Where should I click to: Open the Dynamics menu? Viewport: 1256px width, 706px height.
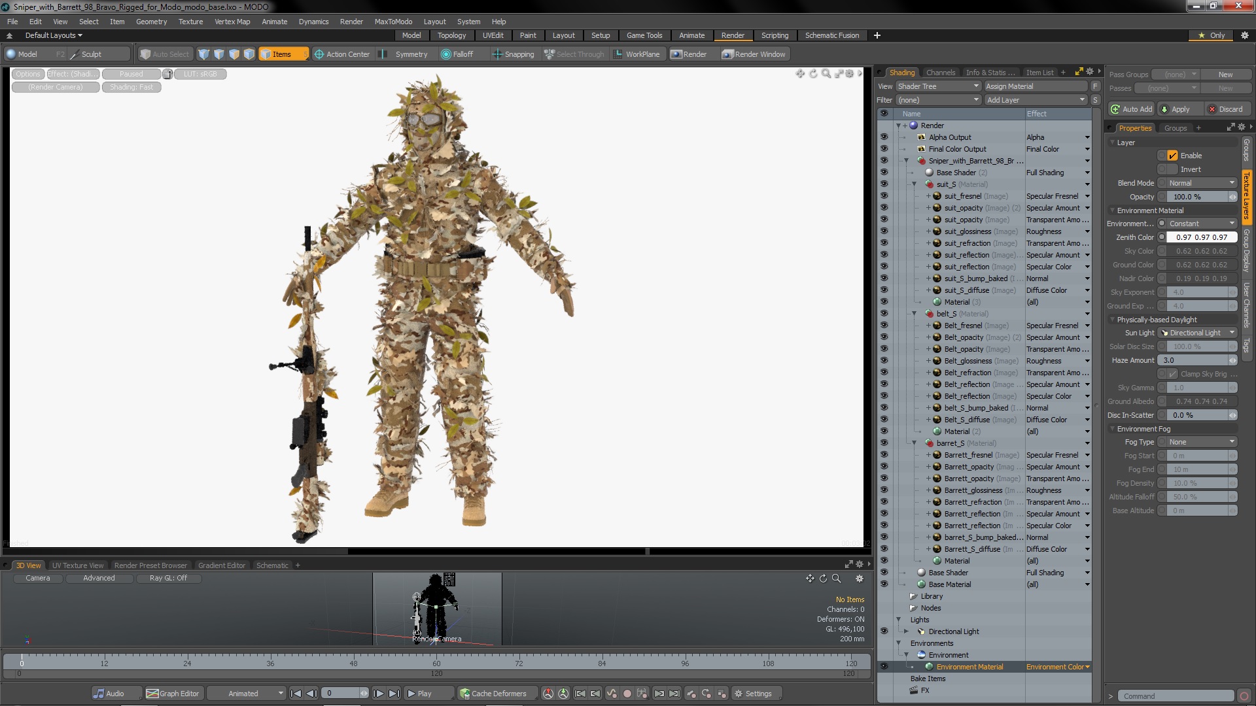tap(313, 22)
